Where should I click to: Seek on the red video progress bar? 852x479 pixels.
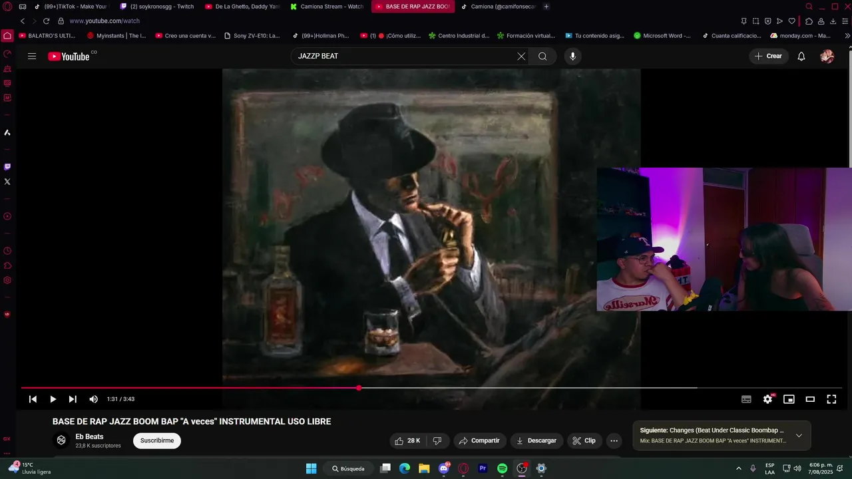(431, 388)
